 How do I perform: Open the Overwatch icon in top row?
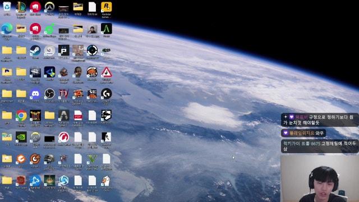[x=49, y=7]
